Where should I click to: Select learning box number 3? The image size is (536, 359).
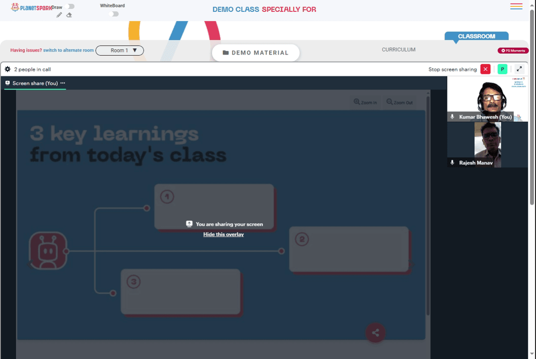(181, 291)
